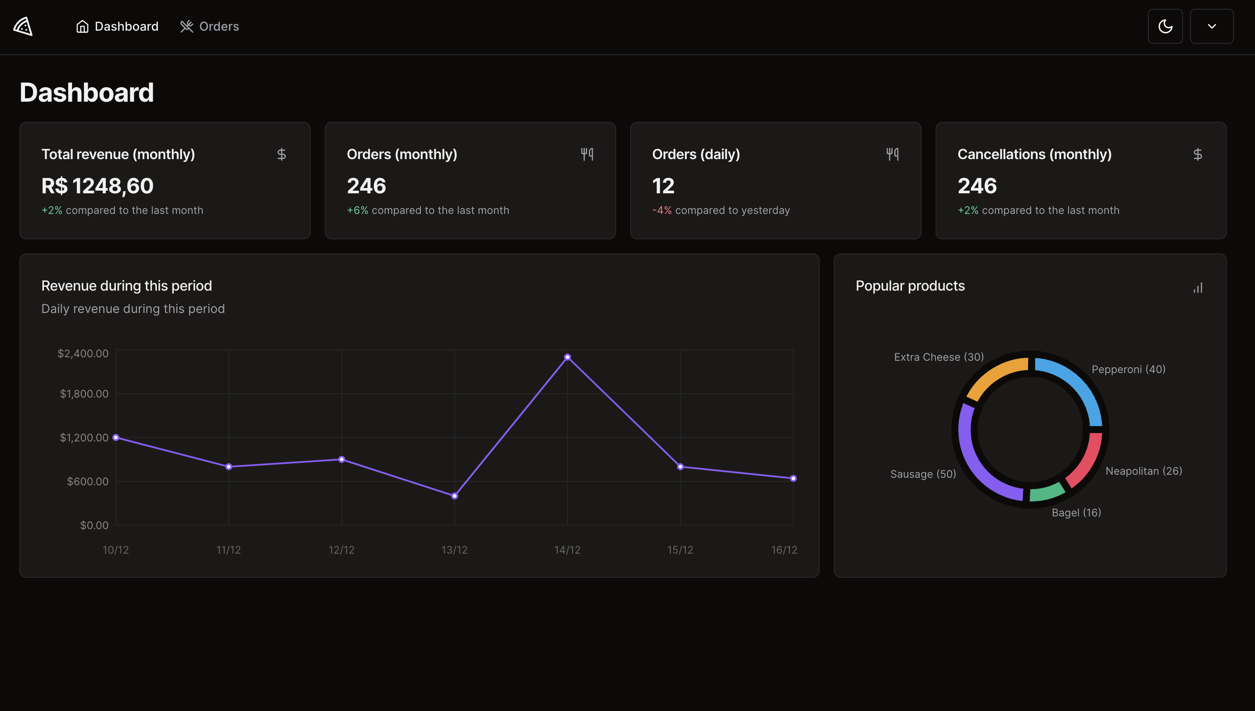Click '+6% compared to the last month'
Screen dimensions: 1255x711
(x=427, y=210)
